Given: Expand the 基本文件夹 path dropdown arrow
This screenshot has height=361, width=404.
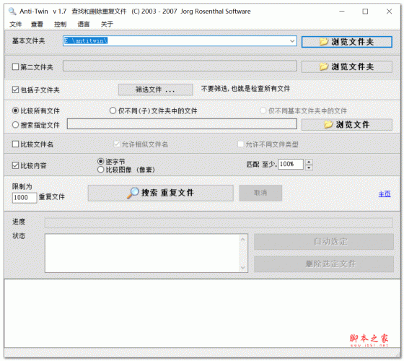Looking at the screenshot, I should coord(292,41).
